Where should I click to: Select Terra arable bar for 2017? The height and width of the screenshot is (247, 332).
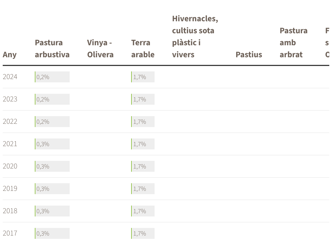click(x=143, y=233)
